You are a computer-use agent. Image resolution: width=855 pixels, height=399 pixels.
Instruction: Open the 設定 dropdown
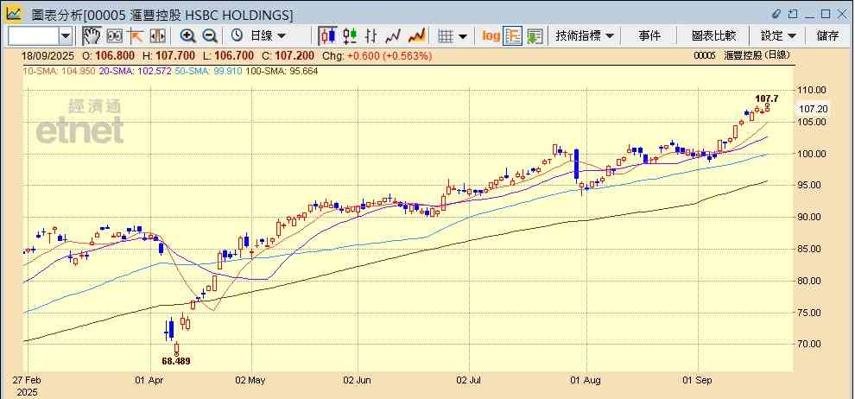(779, 36)
